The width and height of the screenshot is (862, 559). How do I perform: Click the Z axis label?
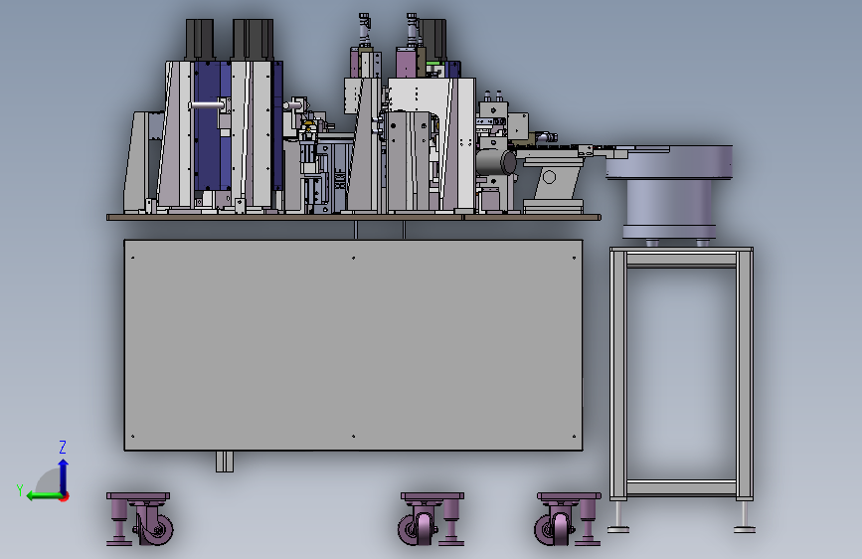63,447
